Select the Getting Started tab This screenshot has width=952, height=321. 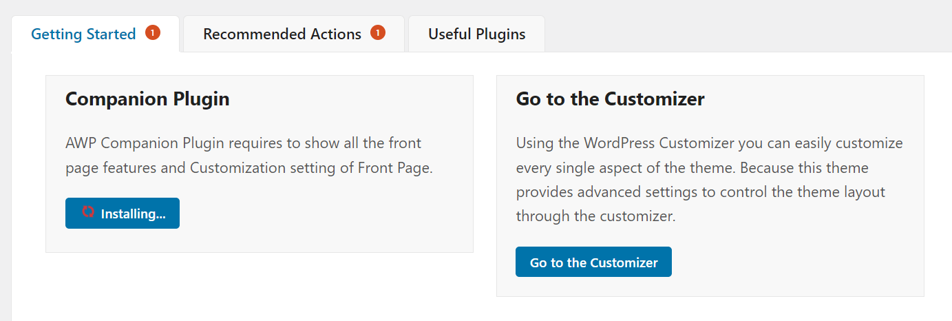click(83, 34)
